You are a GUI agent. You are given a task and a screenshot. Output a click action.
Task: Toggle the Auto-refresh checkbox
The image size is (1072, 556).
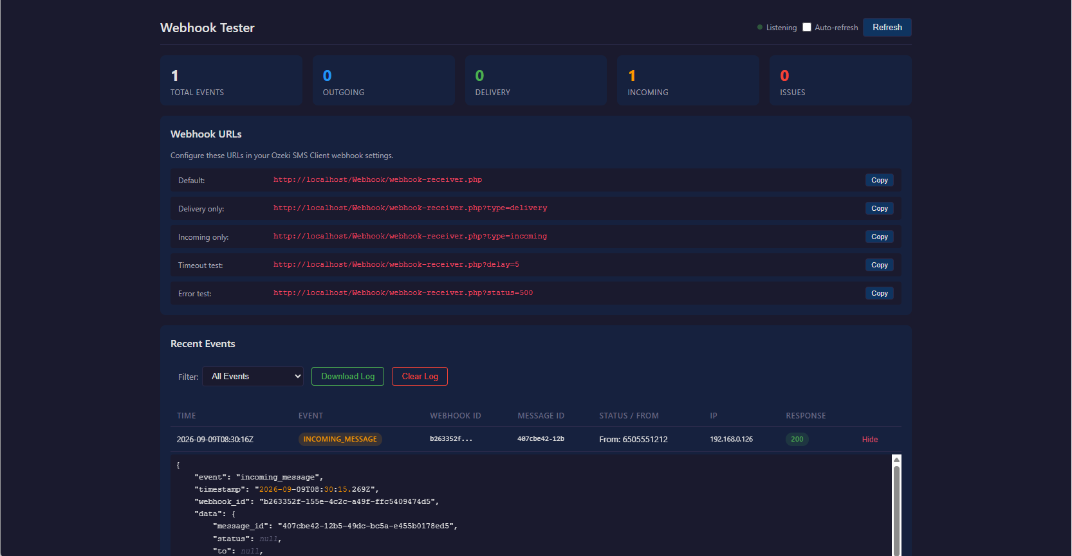(807, 27)
